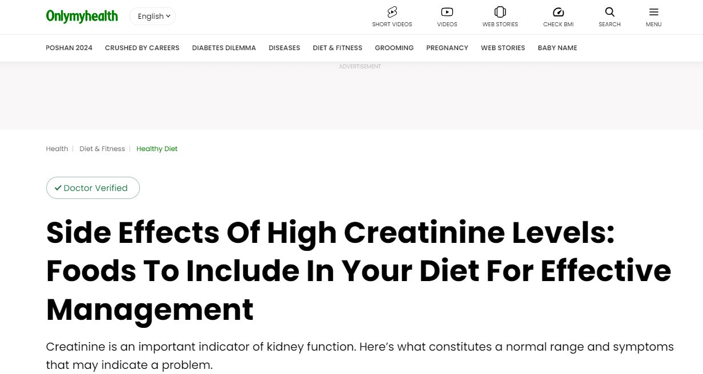Viewport: 703px width, 374px height.
Task: Navigate to the Pregnancy section
Action: (x=447, y=48)
